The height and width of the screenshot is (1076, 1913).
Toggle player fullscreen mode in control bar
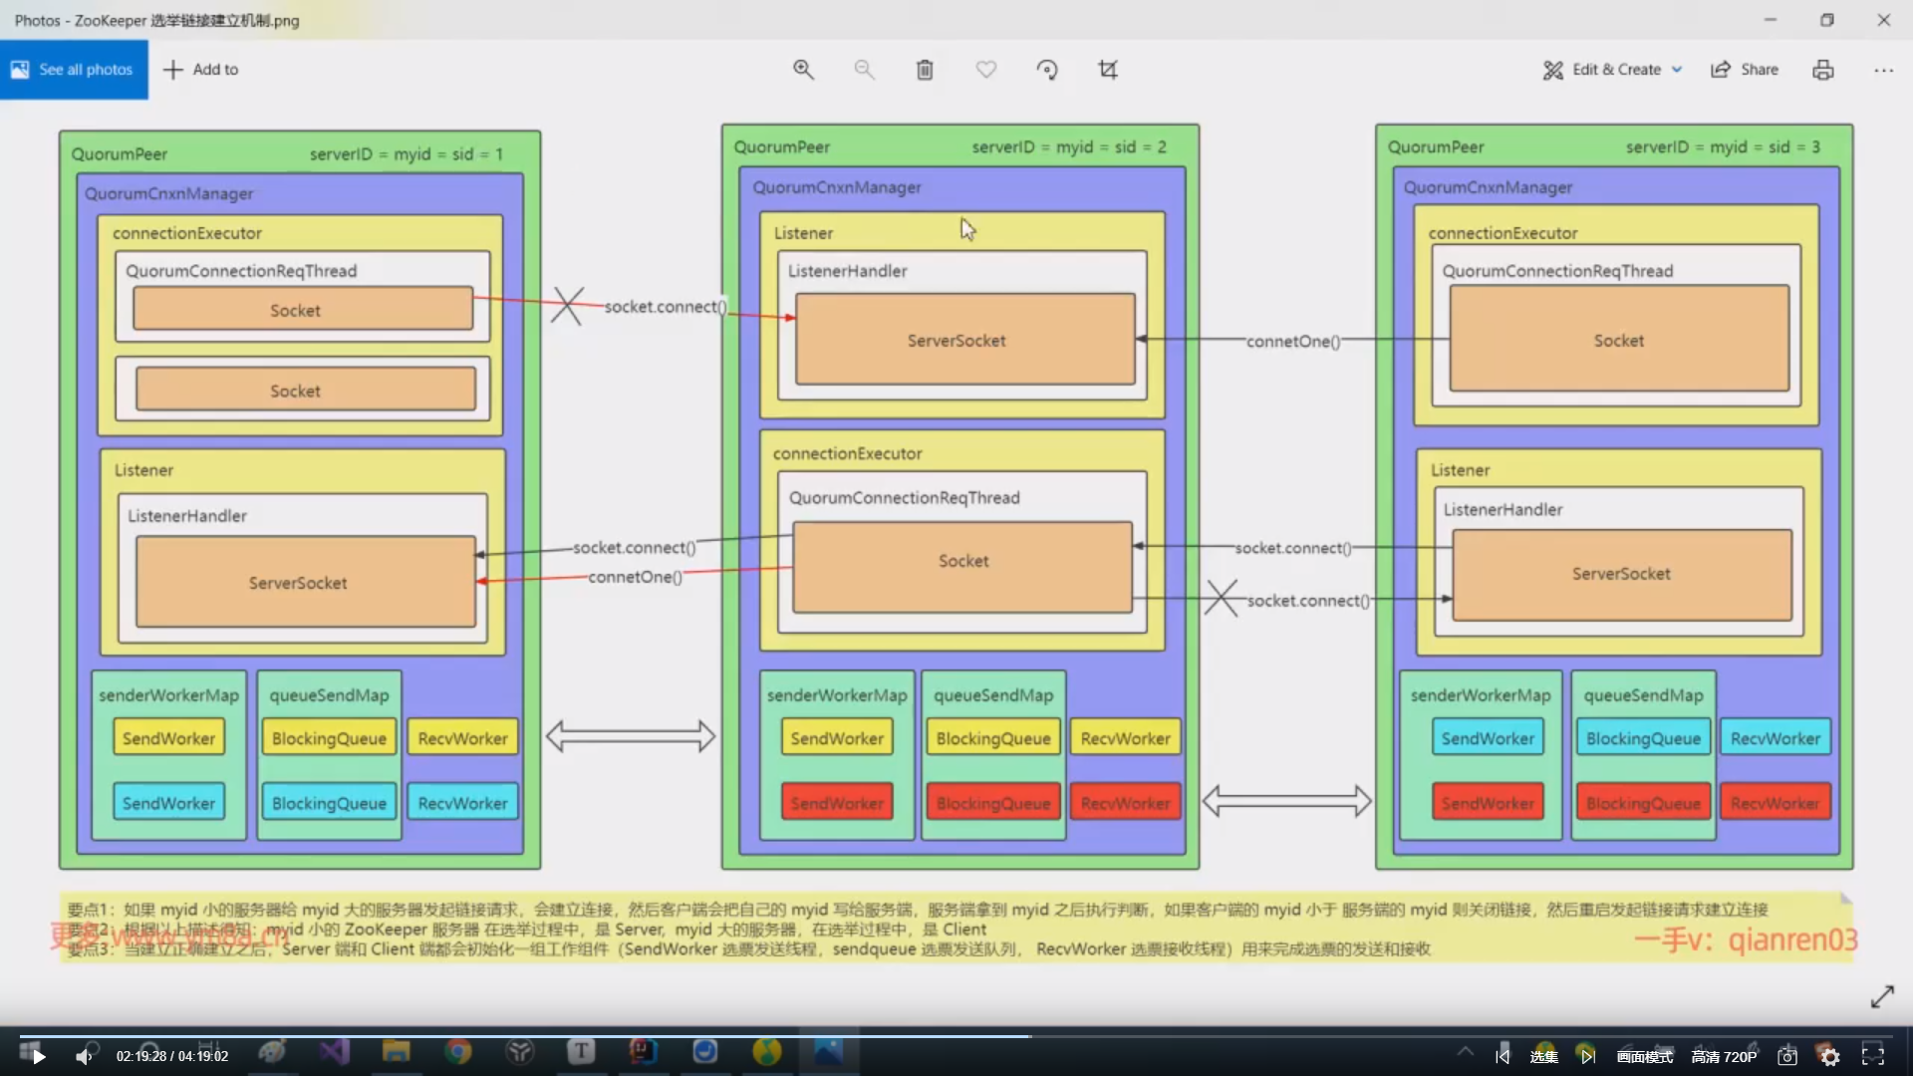(1873, 1056)
